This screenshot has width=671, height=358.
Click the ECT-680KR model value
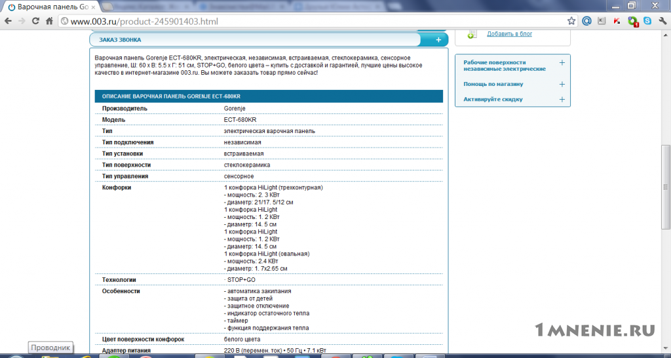240,119
